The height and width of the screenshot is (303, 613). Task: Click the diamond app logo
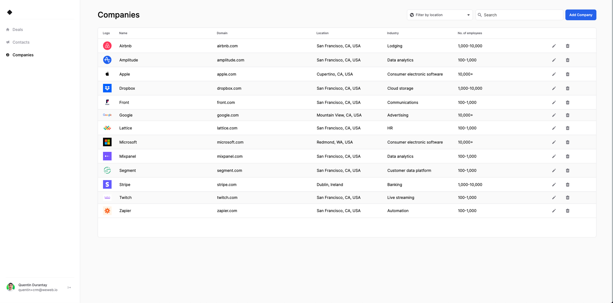coord(10,12)
